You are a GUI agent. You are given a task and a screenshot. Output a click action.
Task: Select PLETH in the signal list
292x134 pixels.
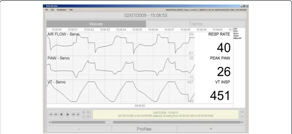tap(236, 36)
